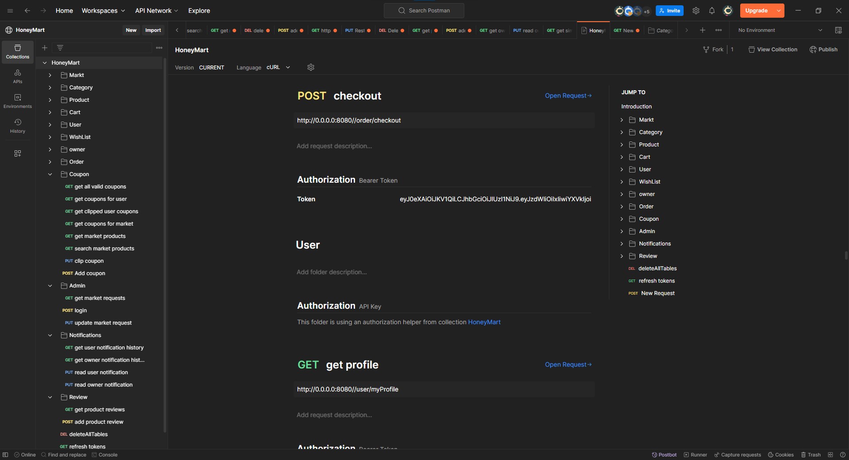Click inside the Search Postman field

click(x=423, y=11)
